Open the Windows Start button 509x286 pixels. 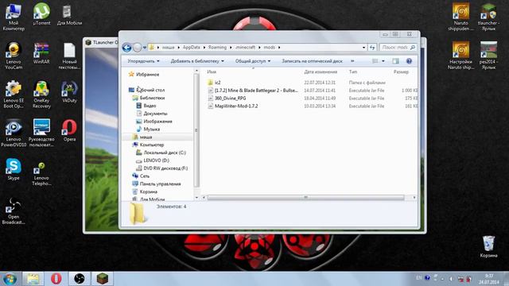click(x=10, y=279)
